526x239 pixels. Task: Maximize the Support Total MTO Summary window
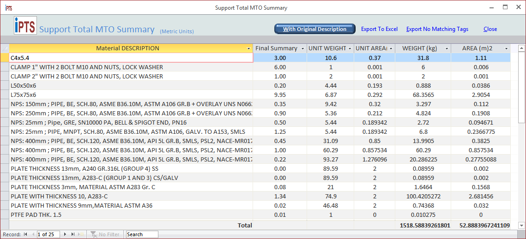tap(505, 7)
